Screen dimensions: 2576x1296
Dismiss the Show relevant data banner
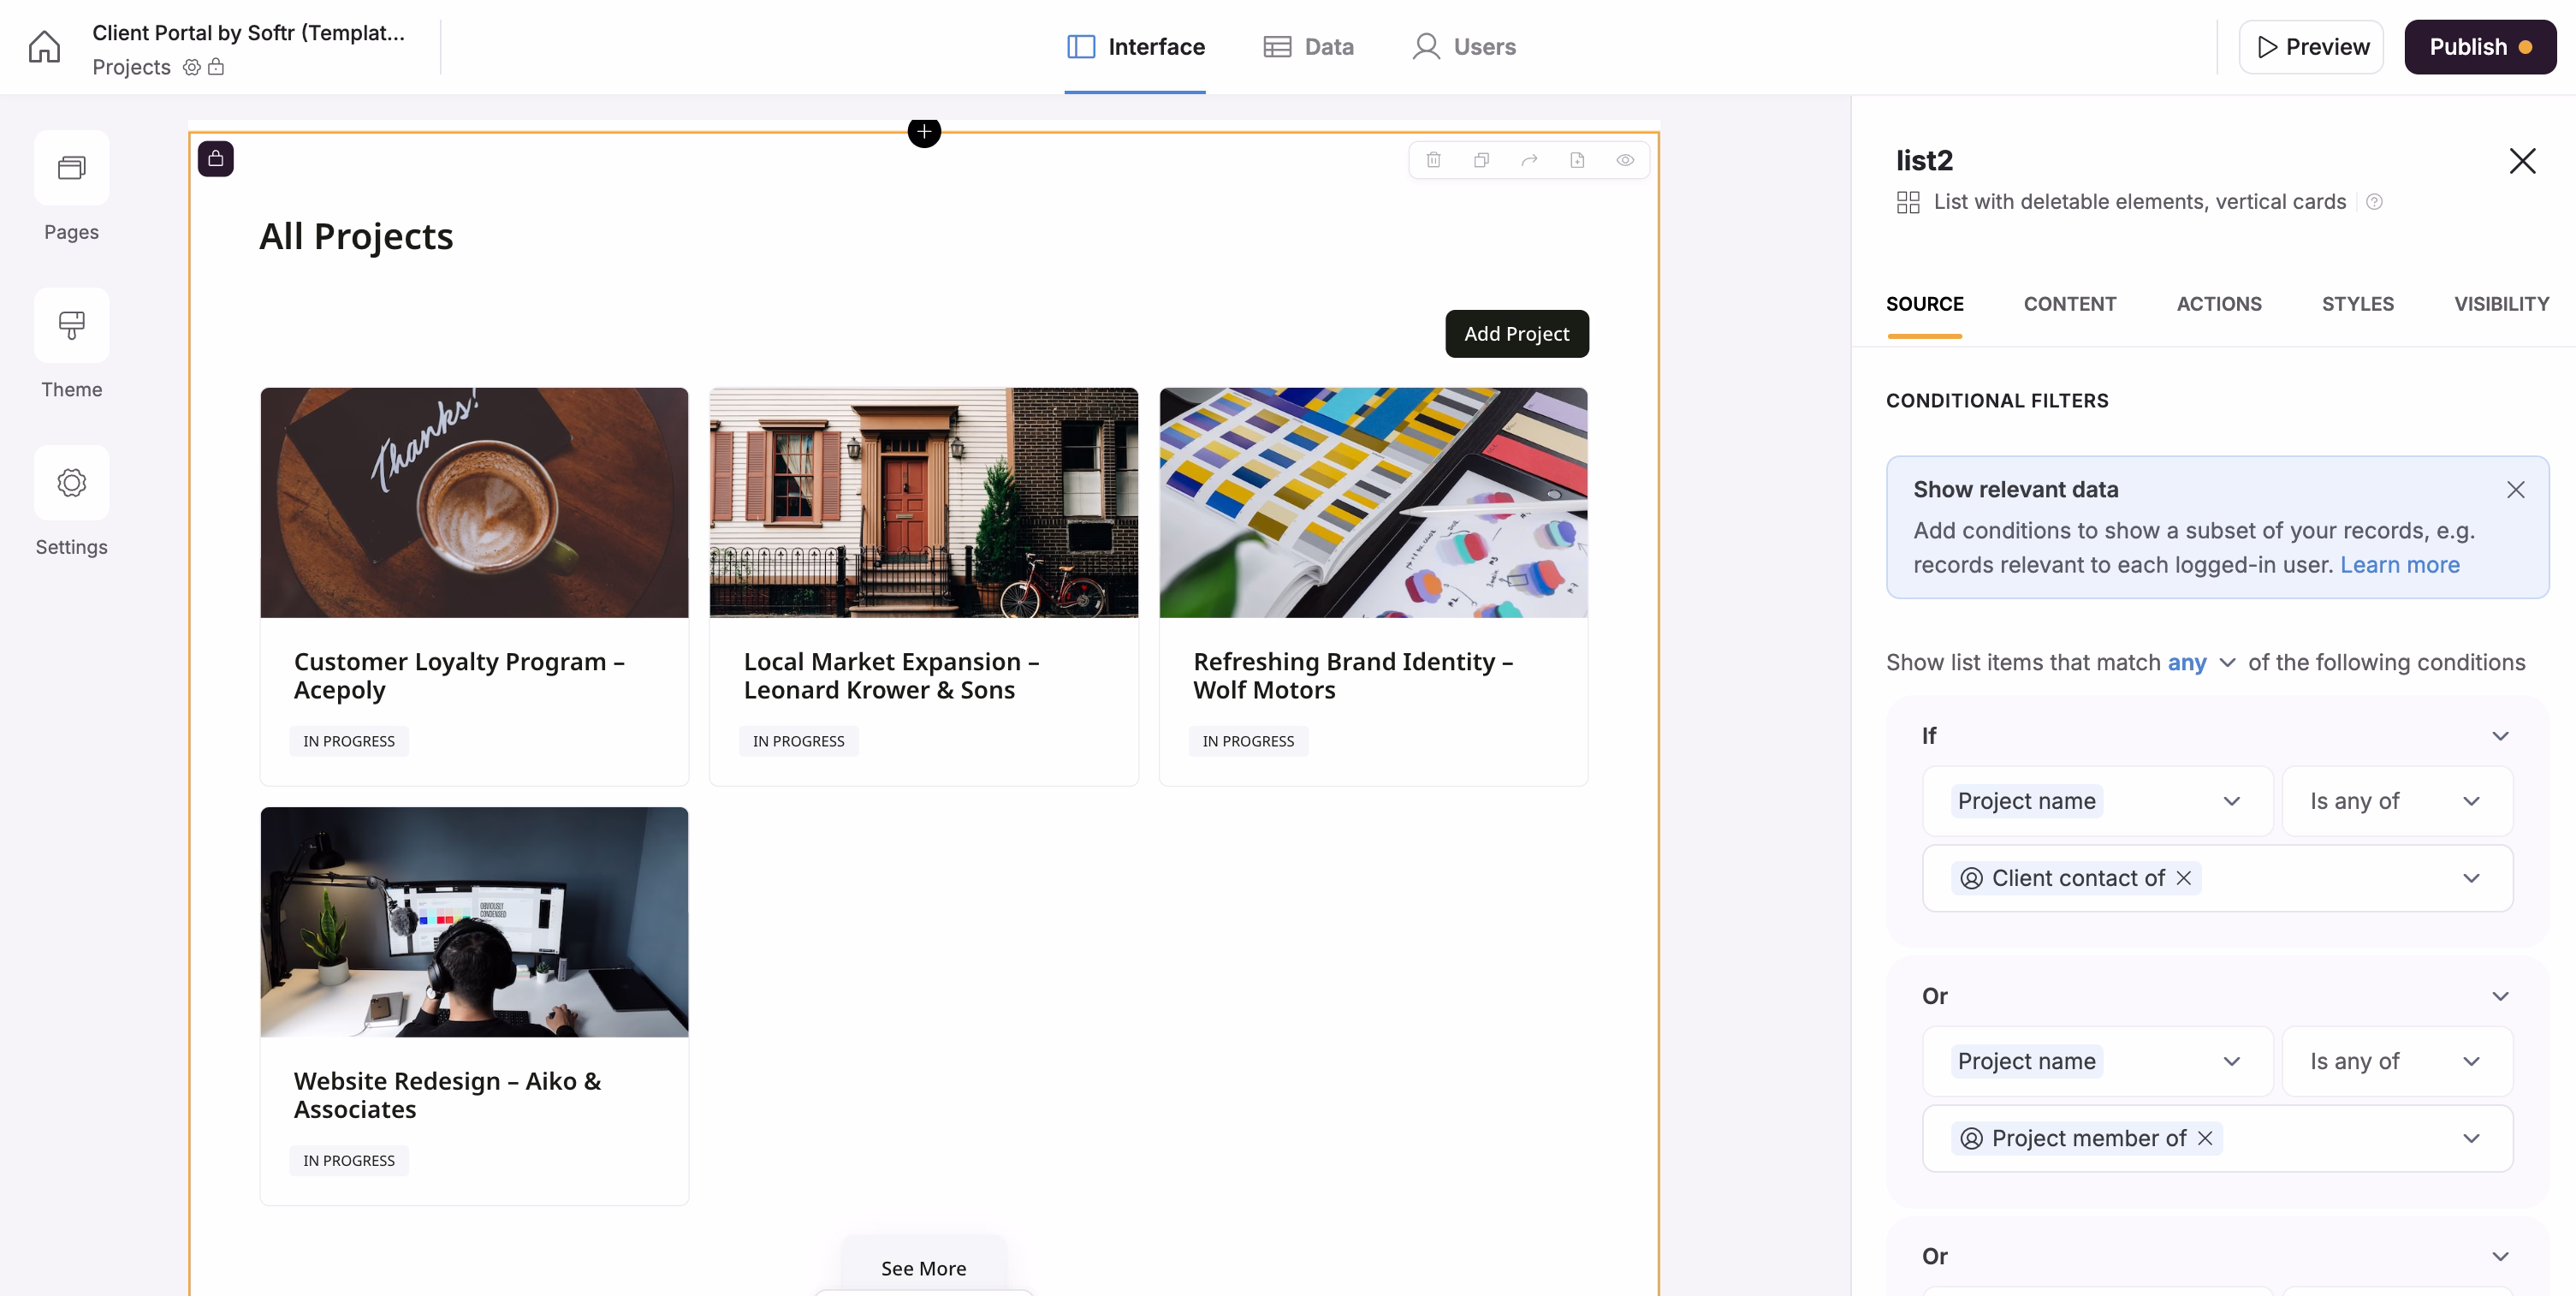(2516, 489)
